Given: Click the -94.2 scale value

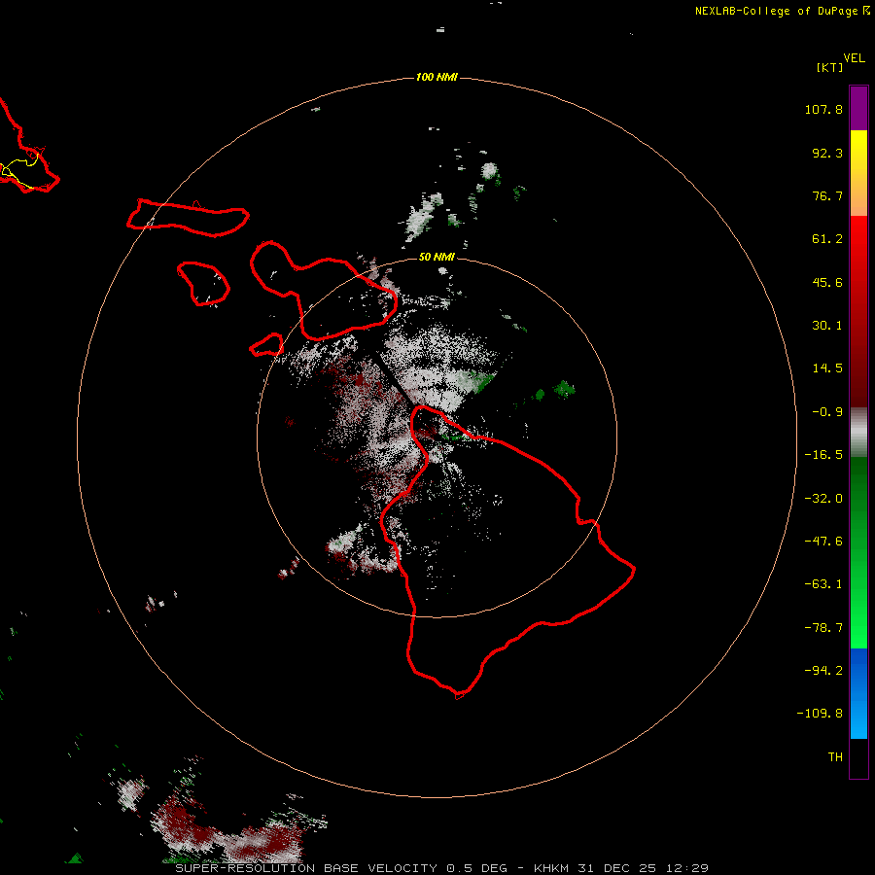Looking at the screenshot, I should [823, 671].
